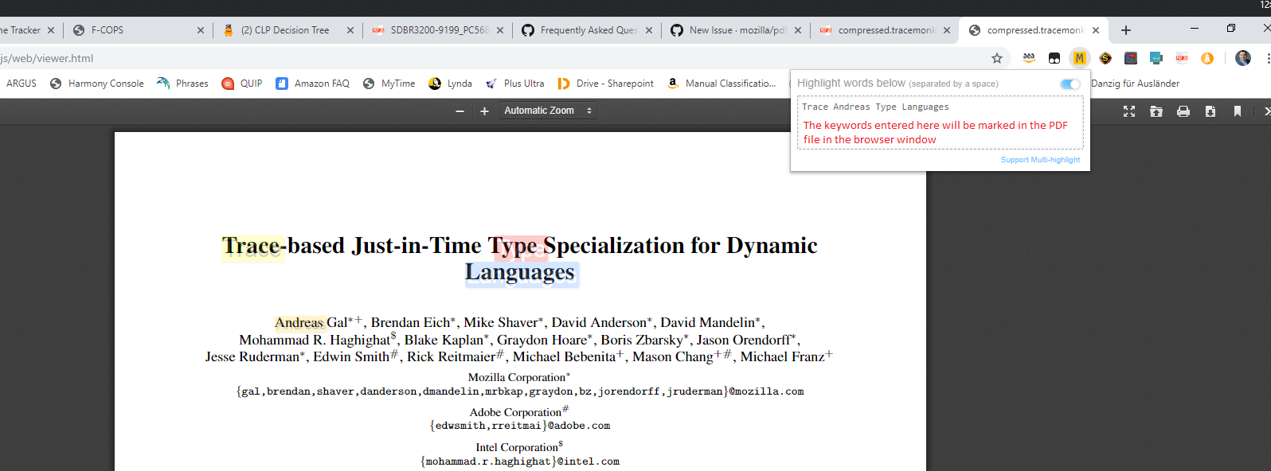Open the ARGUS bookmark
The height and width of the screenshot is (471, 1271).
pos(22,84)
